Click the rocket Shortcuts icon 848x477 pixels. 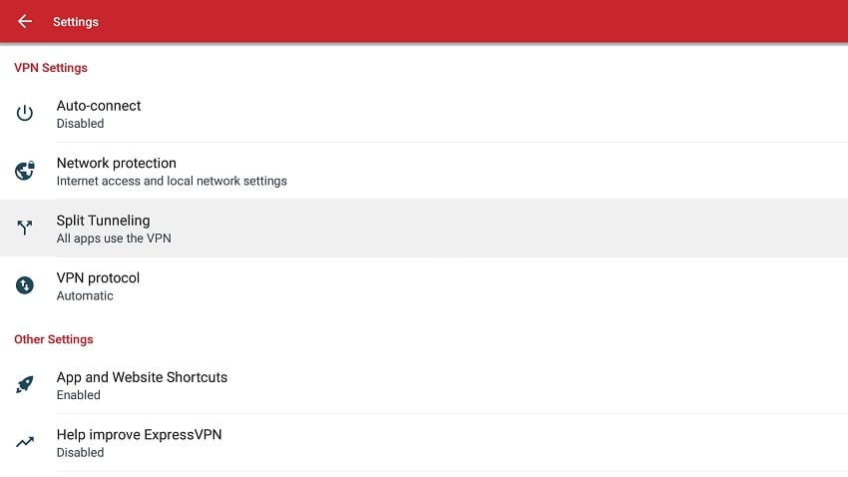[25, 385]
